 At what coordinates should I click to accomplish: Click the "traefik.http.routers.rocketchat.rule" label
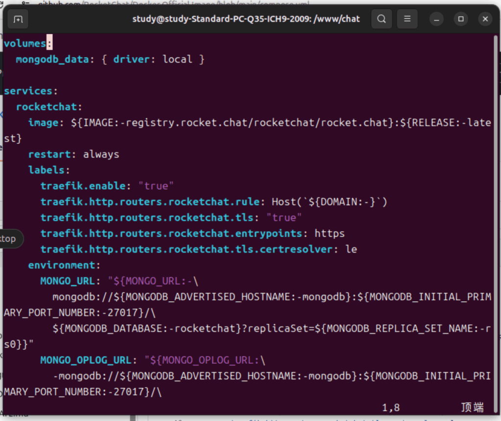coord(150,202)
